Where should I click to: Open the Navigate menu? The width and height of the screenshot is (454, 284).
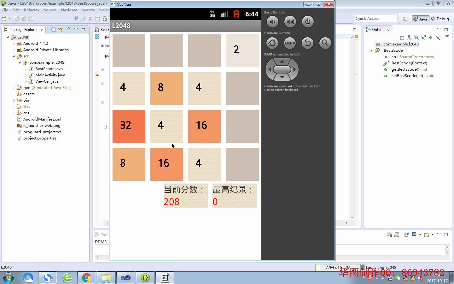[x=69, y=10]
